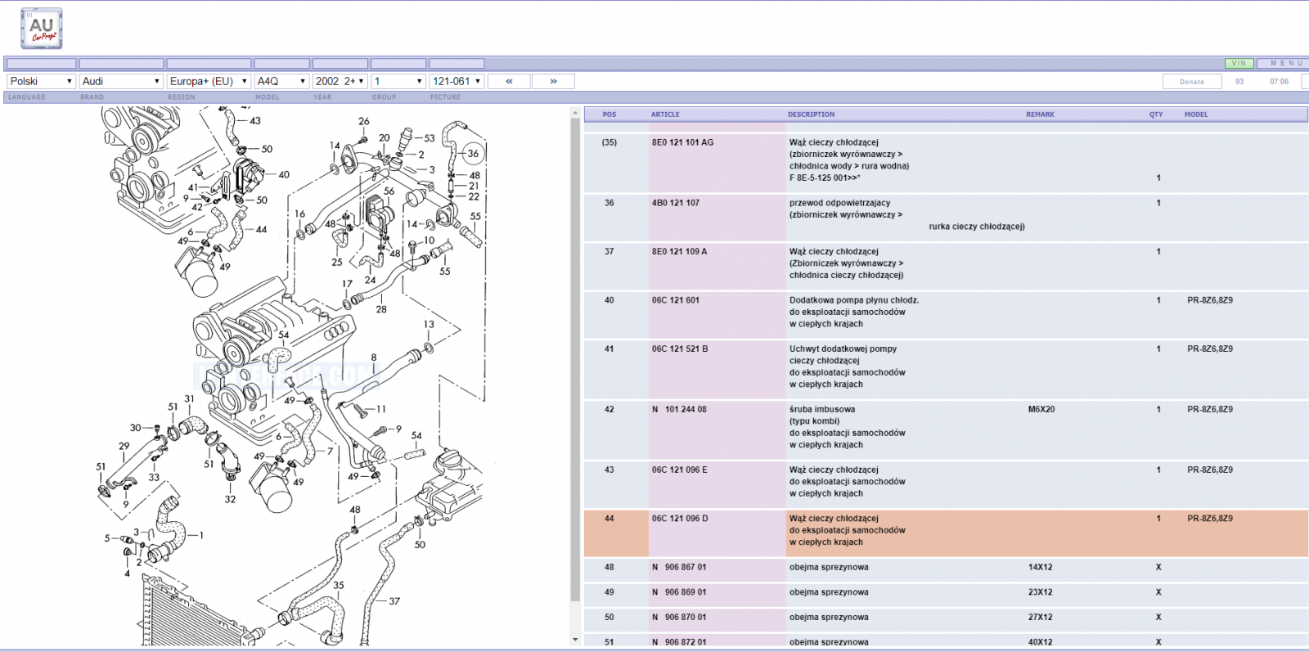Open the Audi brand dropdown
1309x652 pixels.
121,81
